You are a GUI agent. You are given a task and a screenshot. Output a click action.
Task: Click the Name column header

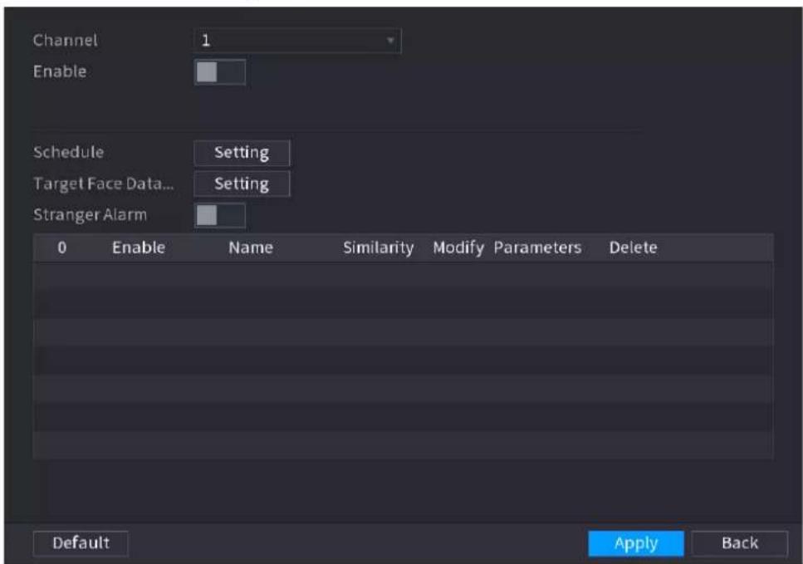coord(251,248)
